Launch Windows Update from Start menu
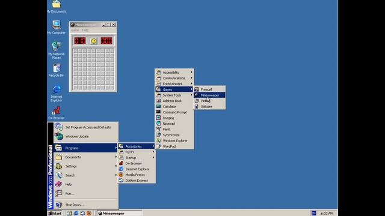The image size is (385, 216). click(86, 136)
